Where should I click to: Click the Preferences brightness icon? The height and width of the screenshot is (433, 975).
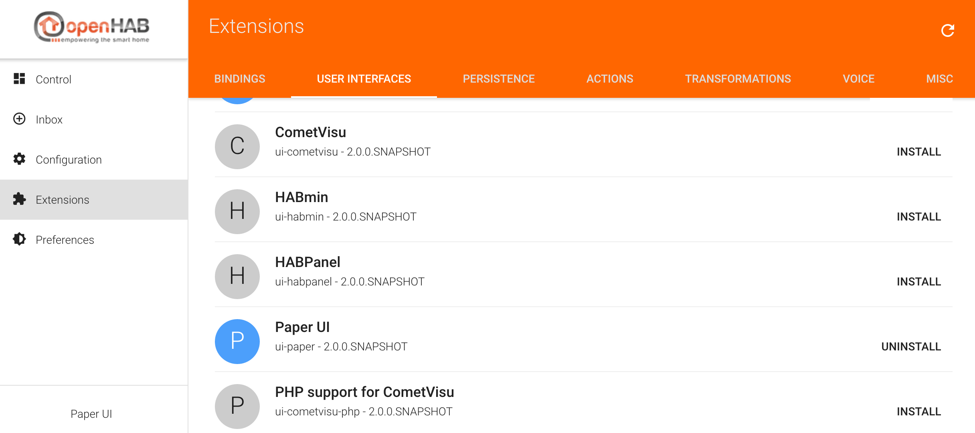(19, 239)
